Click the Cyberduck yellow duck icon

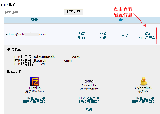(x=143, y=81)
